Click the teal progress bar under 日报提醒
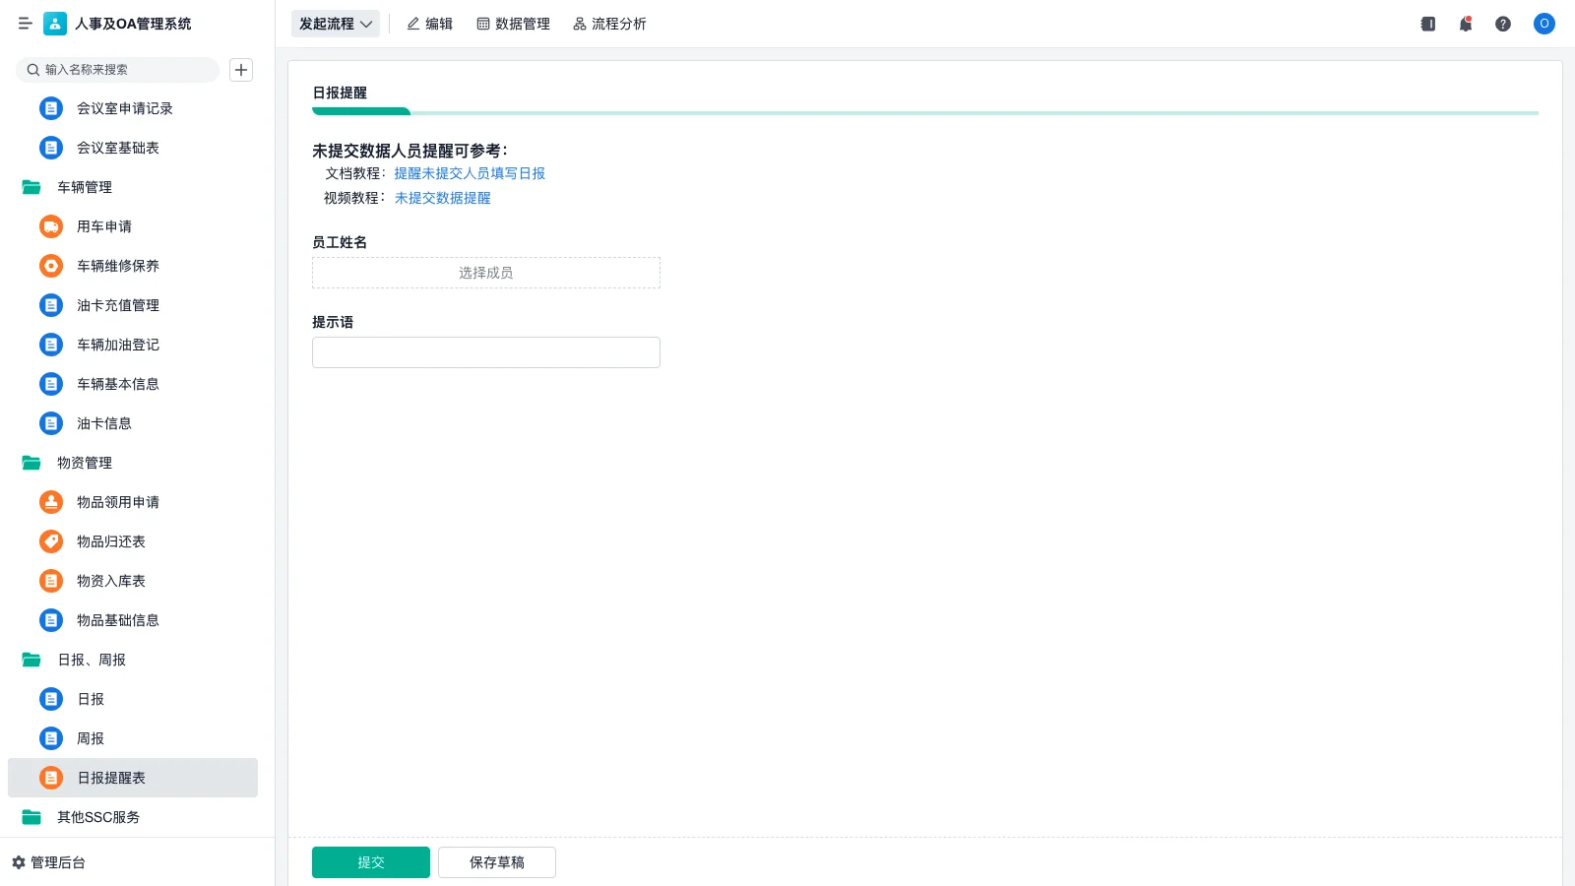The width and height of the screenshot is (1575, 886). click(x=360, y=112)
